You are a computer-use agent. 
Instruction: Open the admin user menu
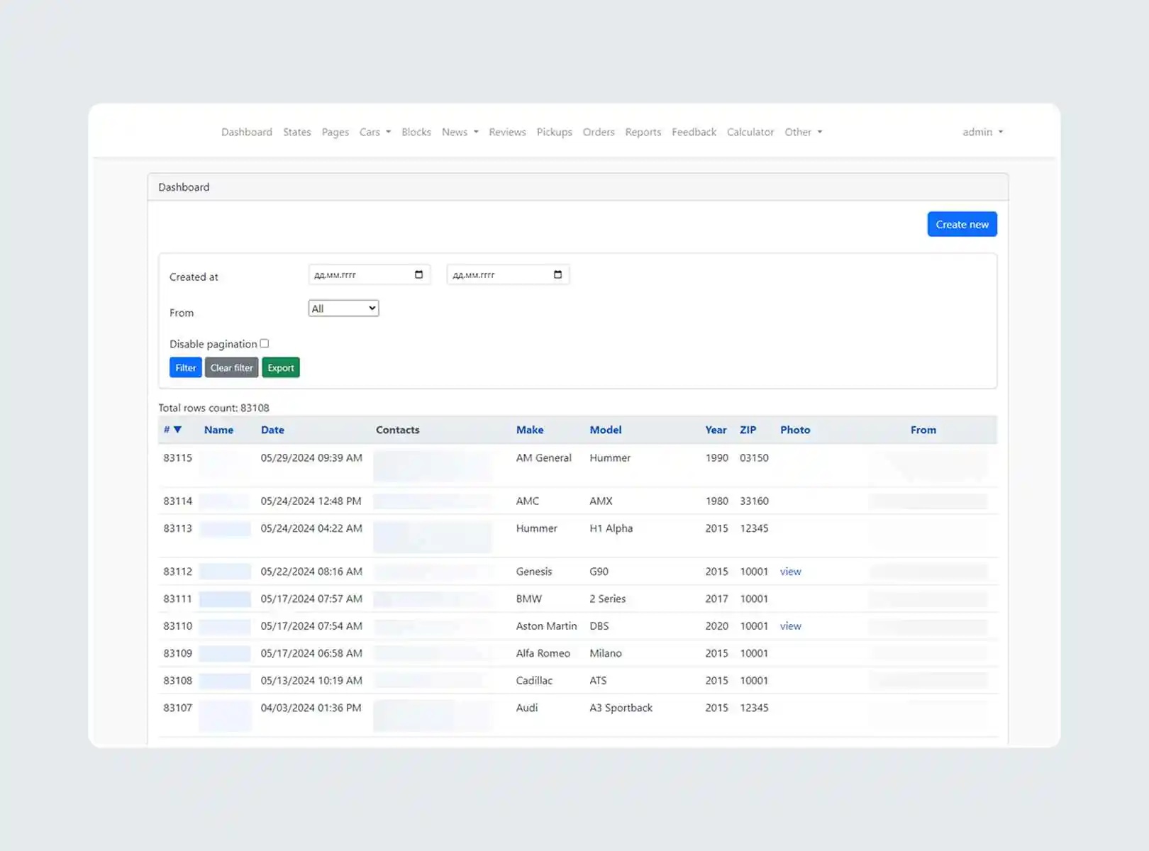click(982, 132)
